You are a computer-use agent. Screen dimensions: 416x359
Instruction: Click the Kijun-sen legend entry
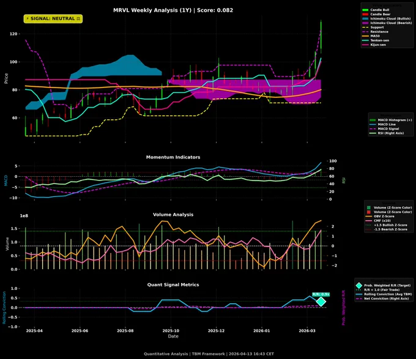click(x=374, y=45)
